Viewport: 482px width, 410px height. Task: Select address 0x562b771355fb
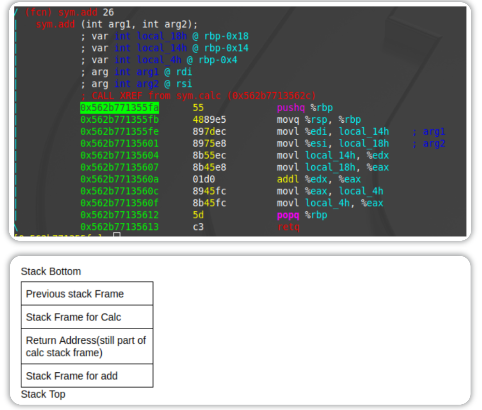click(x=120, y=119)
